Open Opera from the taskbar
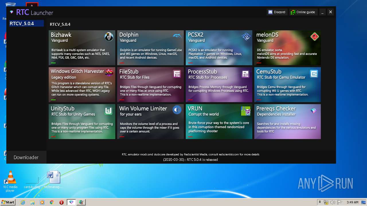This screenshot has height=206, width=367. [x=61, y=202]
